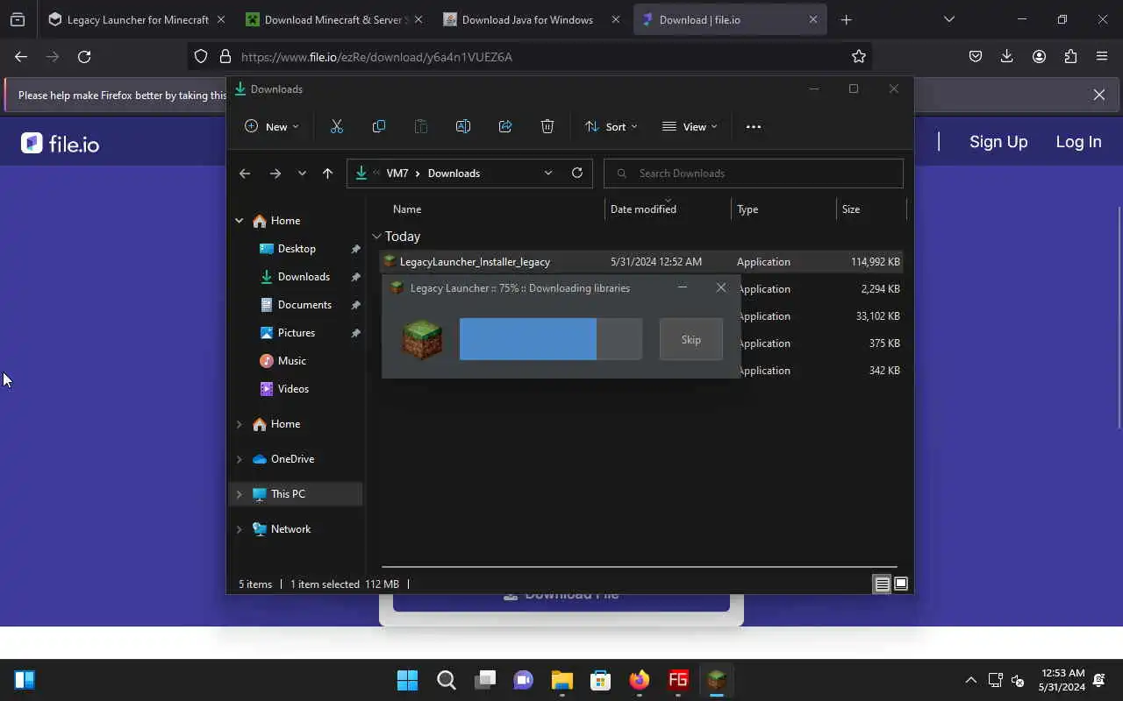Open Microsoft Store from the taskbar

pos(600,680)
